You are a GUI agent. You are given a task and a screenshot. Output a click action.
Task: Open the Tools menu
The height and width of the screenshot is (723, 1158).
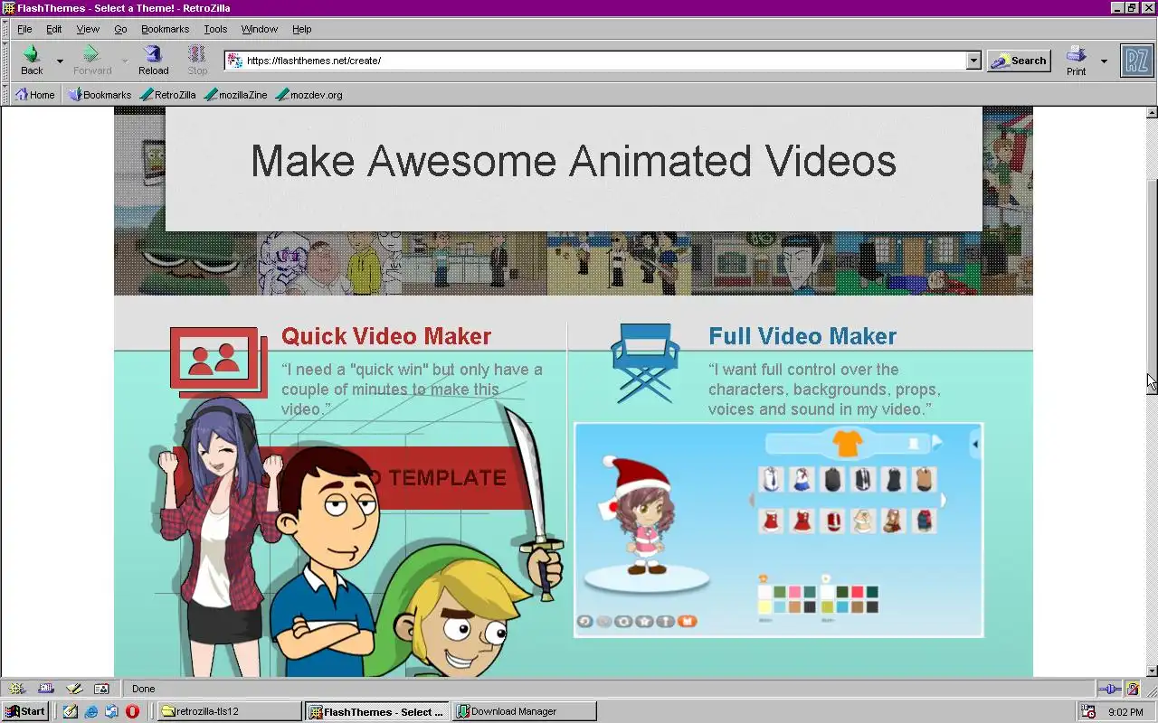[x=215, y=29]
